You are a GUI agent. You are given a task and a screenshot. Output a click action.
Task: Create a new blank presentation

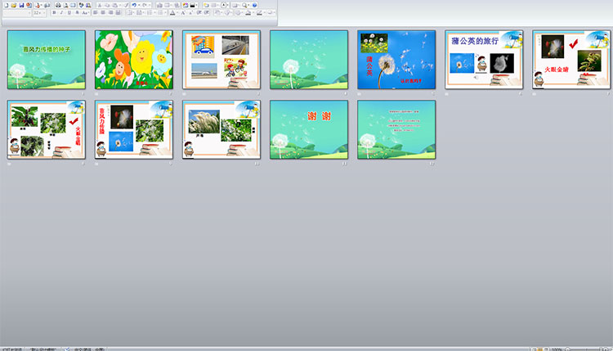pos(7,5)
